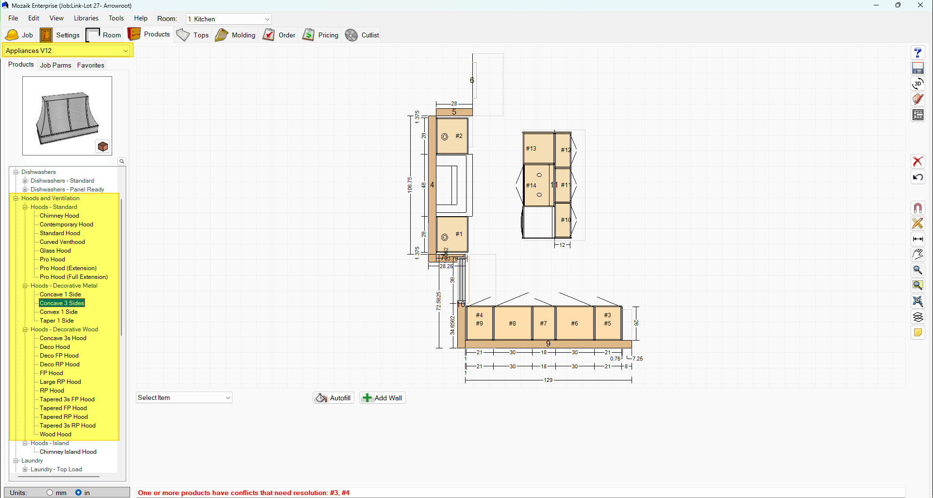The height and width of the screenshot is (498, 933).
Task: Toggle the magnet snap tool
Action: pyautogui.click(x=917, y=208)
